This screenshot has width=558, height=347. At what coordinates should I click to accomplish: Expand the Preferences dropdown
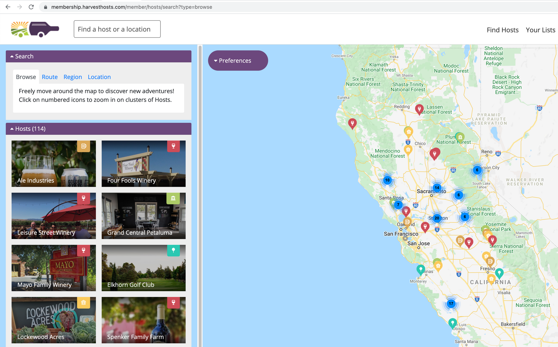(x=238, y=61)
